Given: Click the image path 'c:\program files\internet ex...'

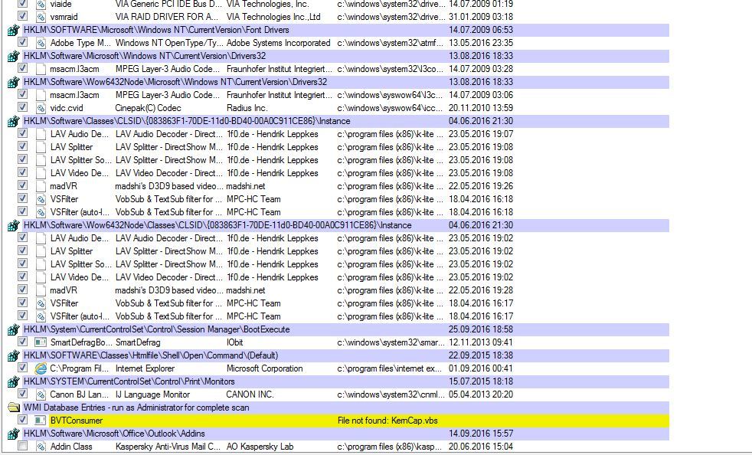Looking at the screenshot, I should click(x=390, y=368).
